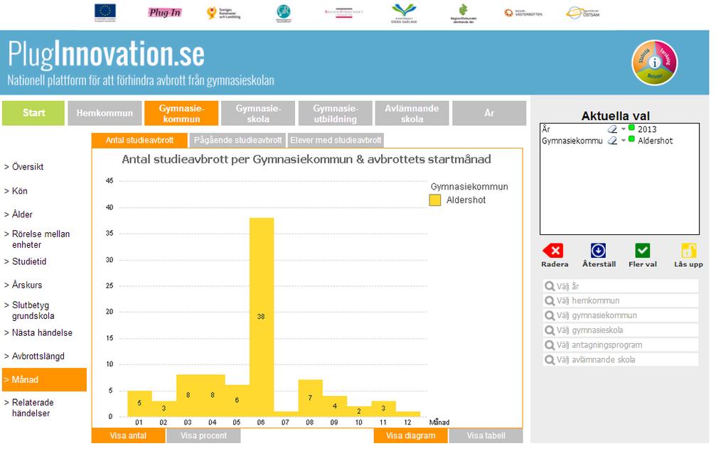This screenshot has width=728, height=468.
Task: Click the PlugInnovation.se site title
Action: click(x=107, y=54)
